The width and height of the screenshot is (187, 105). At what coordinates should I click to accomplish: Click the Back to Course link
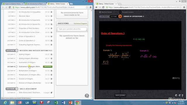105,12
